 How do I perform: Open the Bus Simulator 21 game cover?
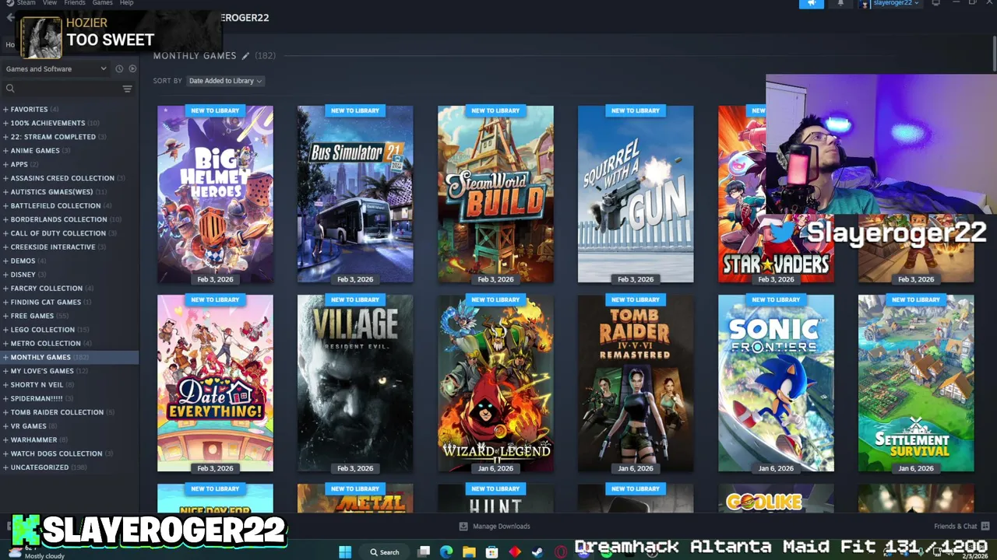coord(355,194)
